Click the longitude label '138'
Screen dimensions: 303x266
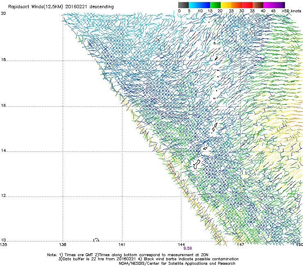pyautogui.click(x=63, y=245)
